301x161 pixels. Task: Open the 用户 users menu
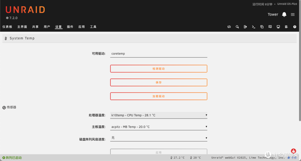pyautogui.click(x=47, y=27)
